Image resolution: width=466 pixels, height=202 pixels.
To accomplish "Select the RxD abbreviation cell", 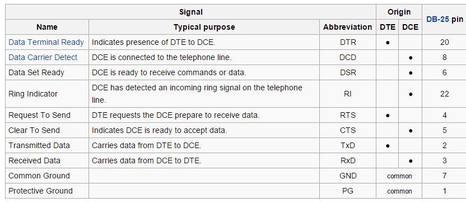I will [347, 161].
